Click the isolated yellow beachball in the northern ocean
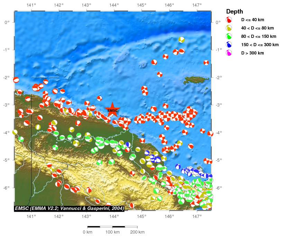Screen dimensions: 282x237 click(182, 40)
